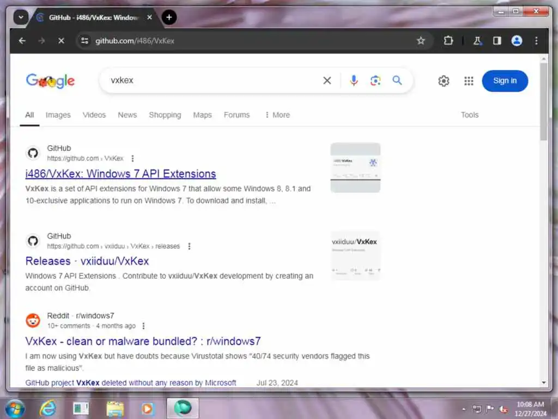This screenshot has width=558, height=419.
Task: Search by voice microphone
Action: point(353,81)
